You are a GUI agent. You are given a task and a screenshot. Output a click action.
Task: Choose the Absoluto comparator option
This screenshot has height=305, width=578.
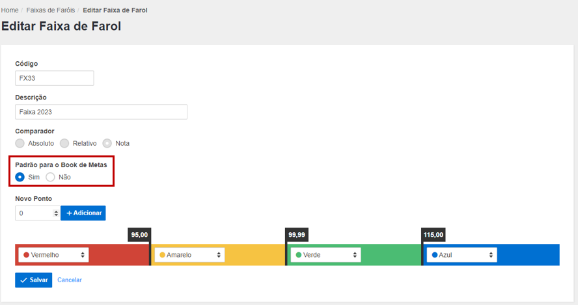click(x=20, y=143)
